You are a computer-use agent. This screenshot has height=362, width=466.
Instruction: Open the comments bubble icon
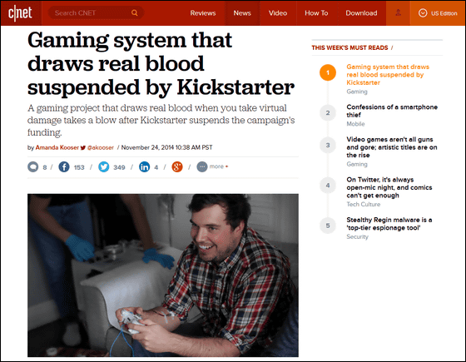point(33,166)
